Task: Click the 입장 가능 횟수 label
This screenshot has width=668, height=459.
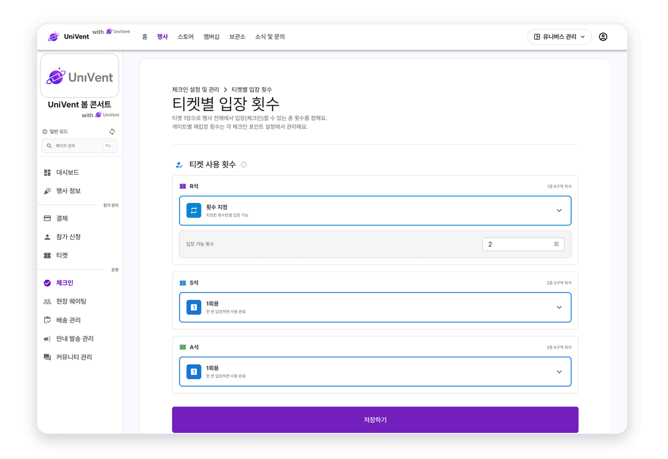Action: (x=200, y=244)
